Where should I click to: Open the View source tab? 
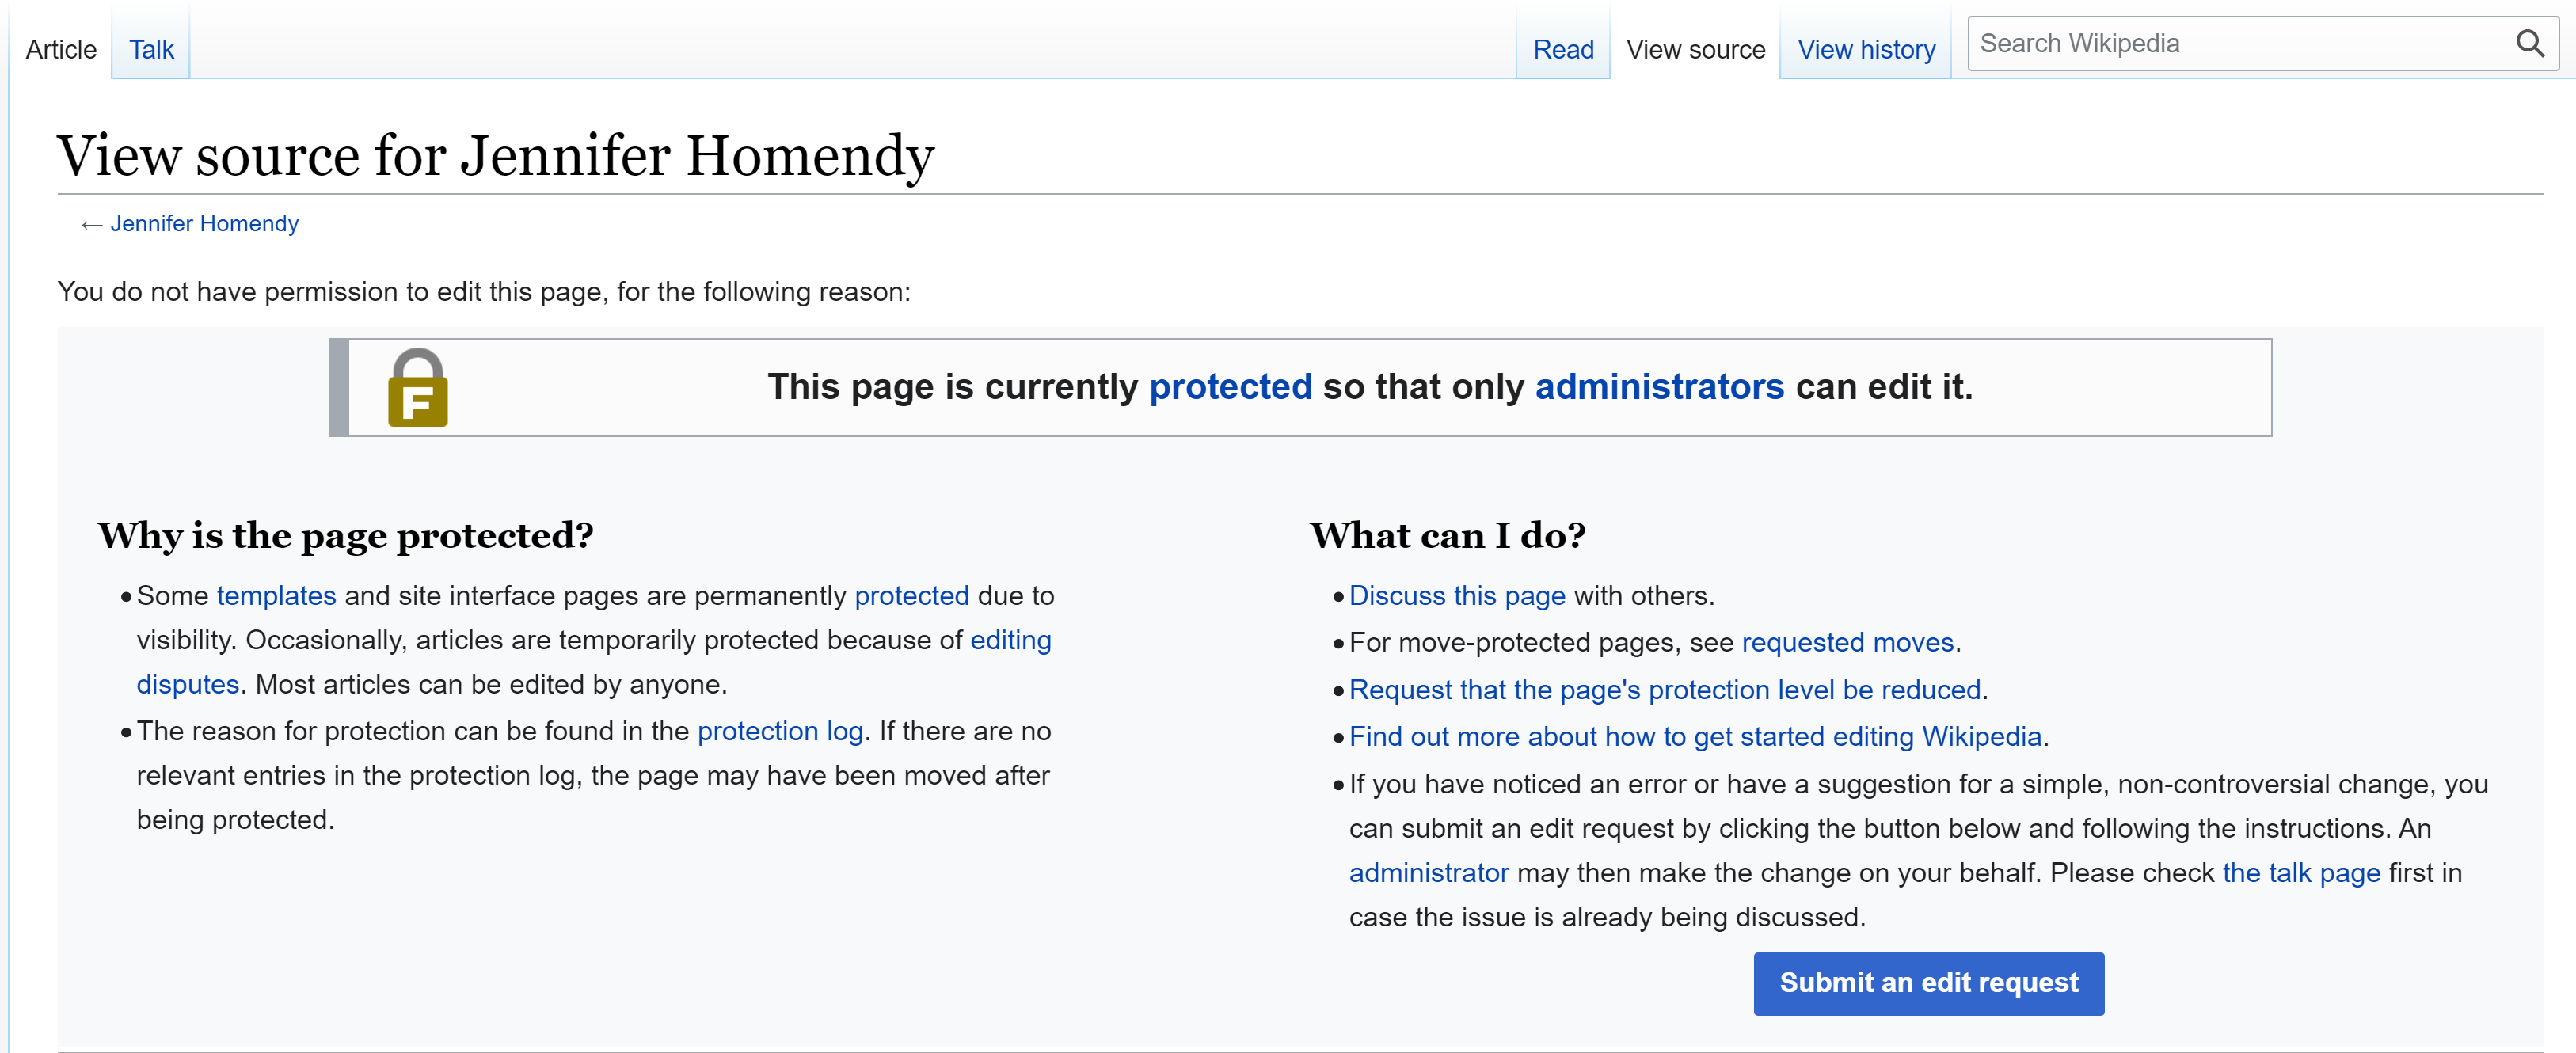click(x=1695, y=49)
